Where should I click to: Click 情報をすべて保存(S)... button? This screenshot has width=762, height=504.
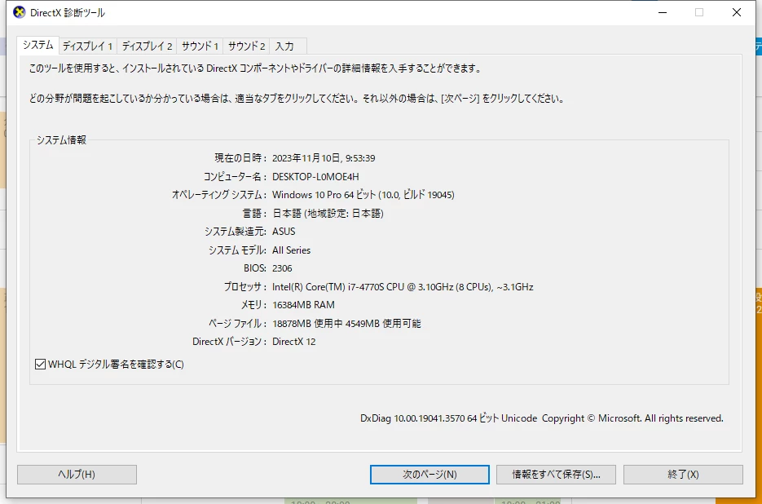click(556, 475)
